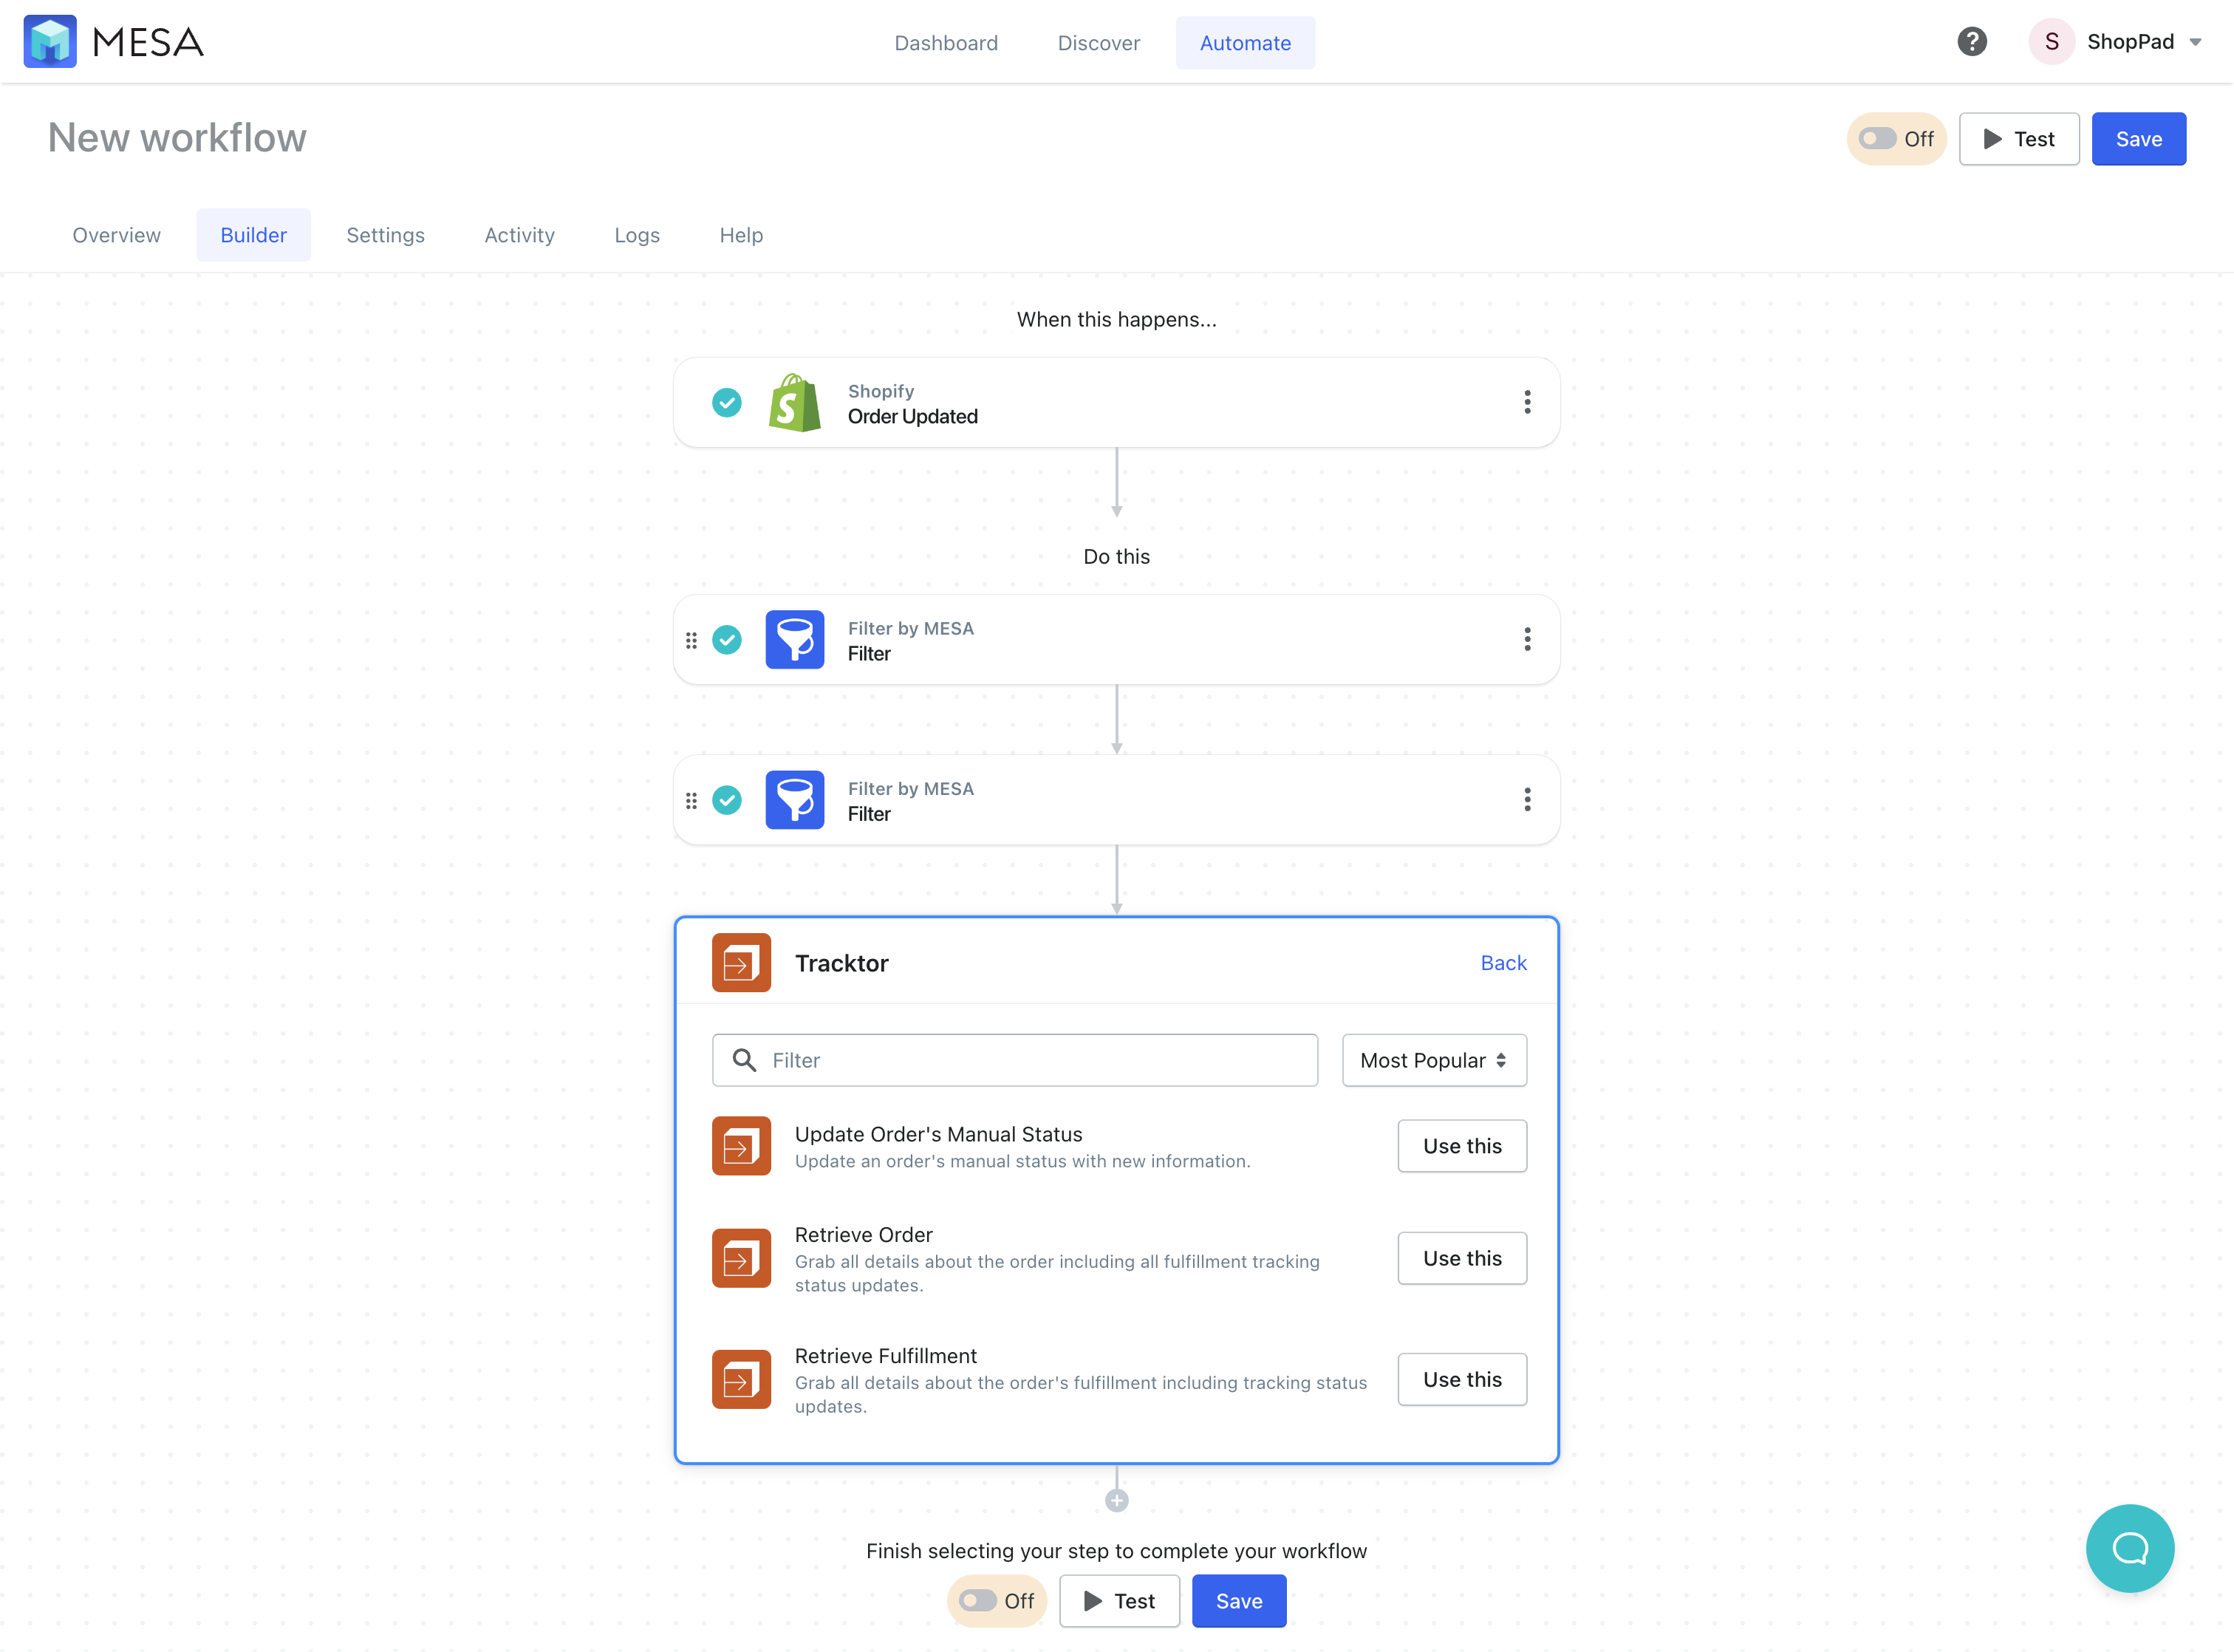The width and height of the screenshot is (2234, 1652).
Task: Focus the Filter search field
Action: (x=1015, y=1060)
